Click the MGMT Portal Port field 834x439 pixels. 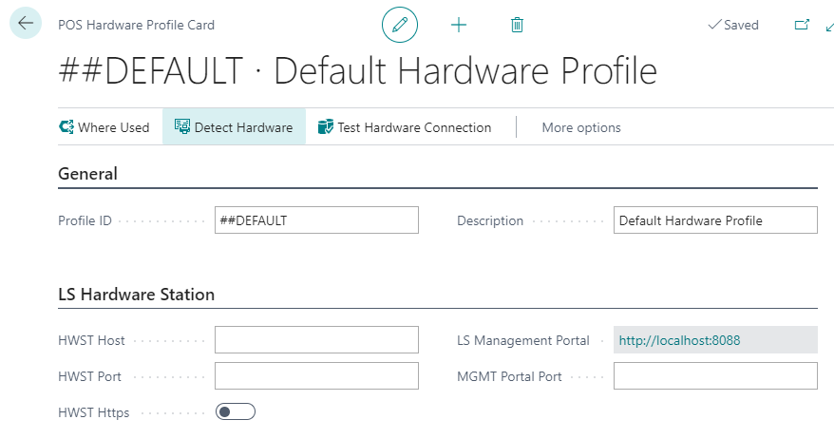click(715, 376)
